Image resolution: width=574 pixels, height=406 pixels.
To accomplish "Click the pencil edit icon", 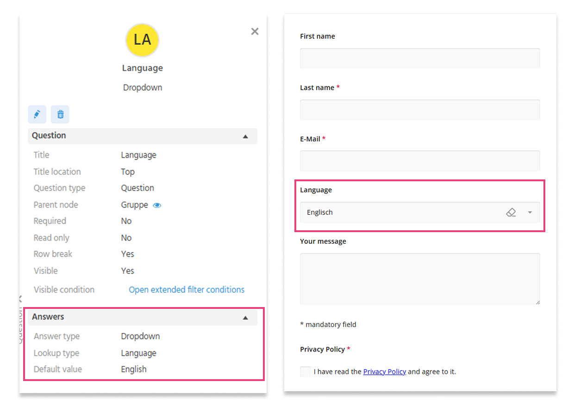I will coord(37,114).
